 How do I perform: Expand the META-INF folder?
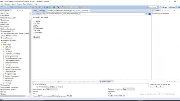pyautogui.click(x=2, y=47)
